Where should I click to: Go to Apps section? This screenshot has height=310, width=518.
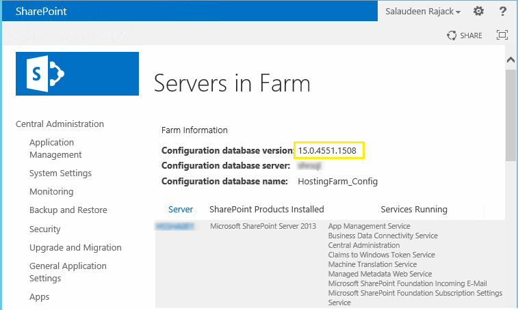(x=39, y=297)
